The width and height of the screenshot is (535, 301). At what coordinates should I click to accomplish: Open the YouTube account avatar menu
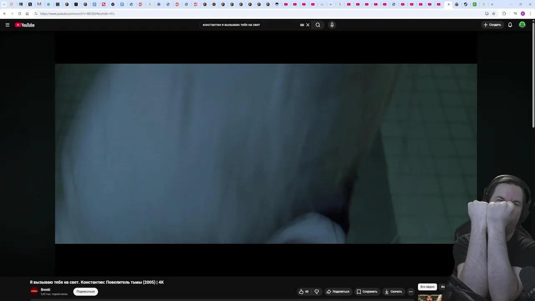(522, 25)
